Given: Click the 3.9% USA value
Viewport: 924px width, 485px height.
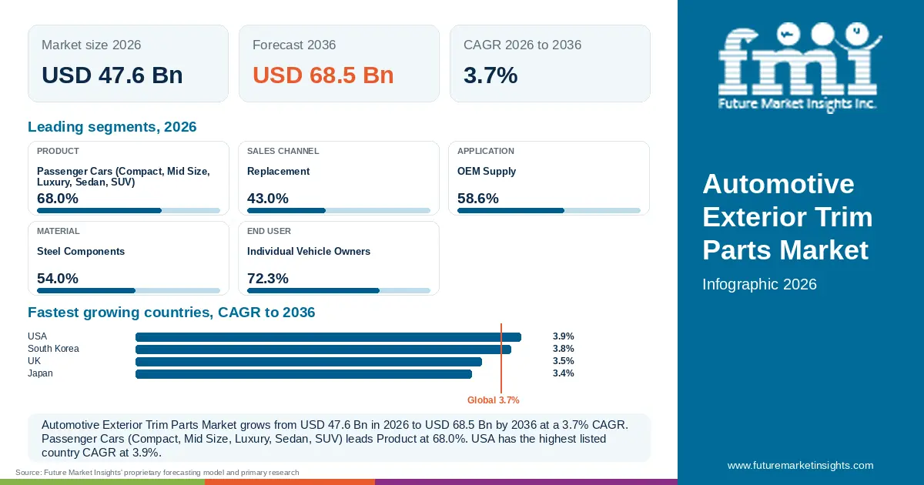Looking at the screenshot, I should click(564, 336).
